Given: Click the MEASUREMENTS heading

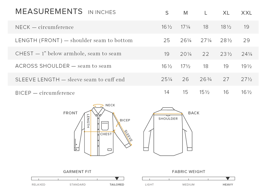Looking at the screenshot, I should pos(49,12).
